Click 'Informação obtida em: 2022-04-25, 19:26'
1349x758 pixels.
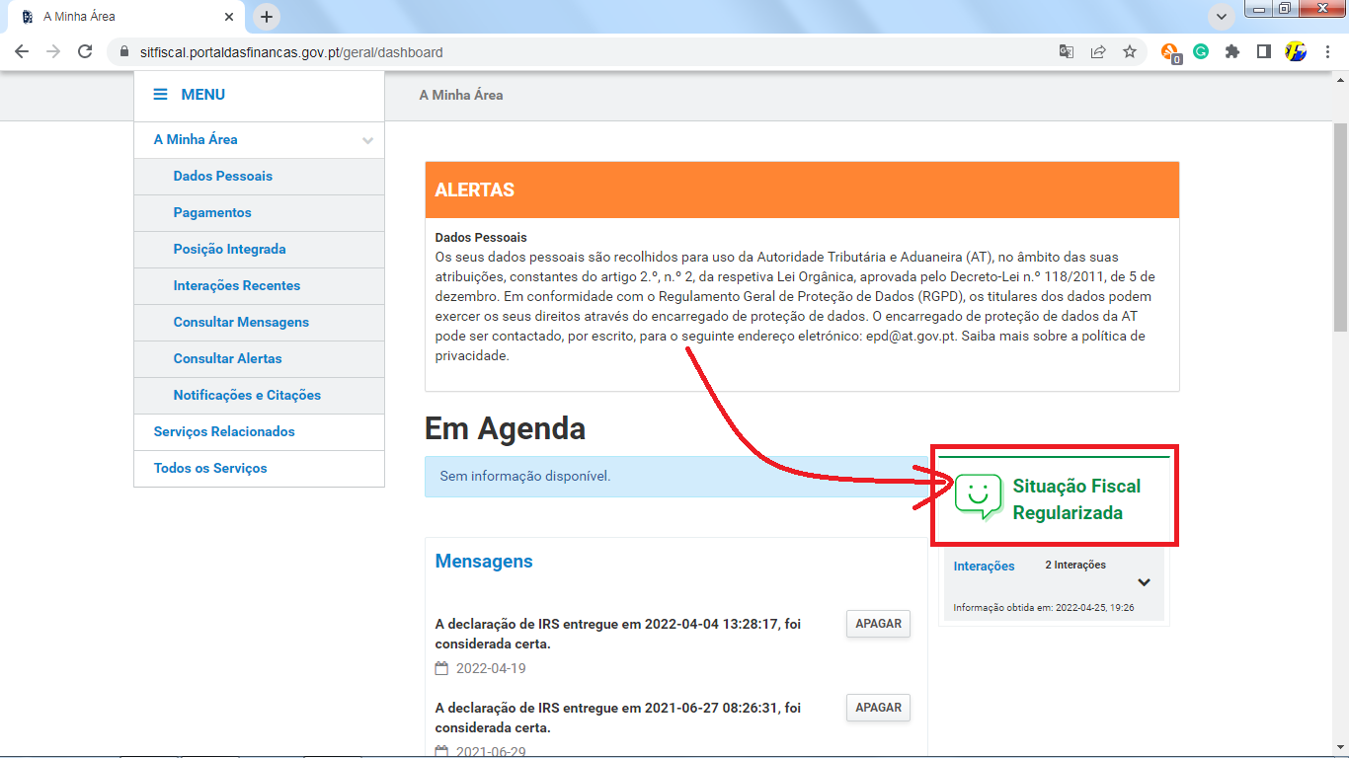[x=1044, y=608]
